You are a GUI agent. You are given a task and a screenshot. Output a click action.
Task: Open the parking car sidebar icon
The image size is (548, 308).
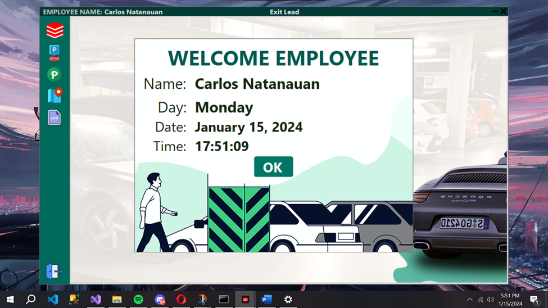(x=54, y=53)
